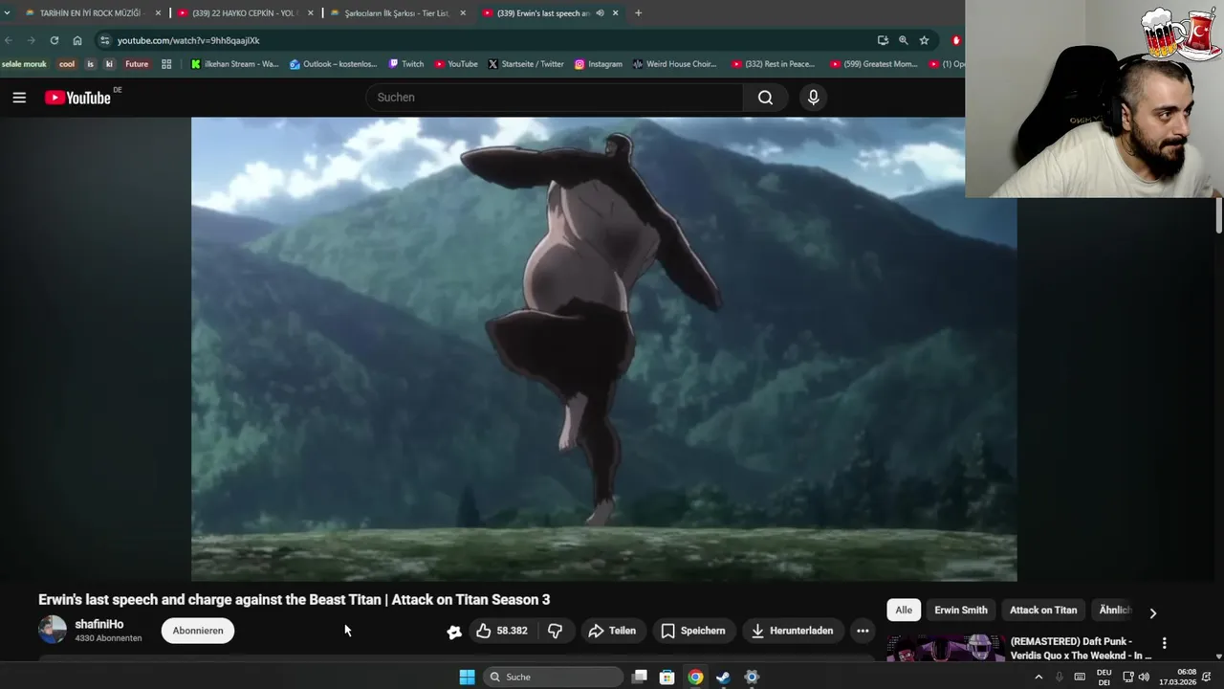This screenshot has width=1224, height=689.
Task: Download video via Herunterladen button
Action: pyautogui.click(x=792, y=631)
